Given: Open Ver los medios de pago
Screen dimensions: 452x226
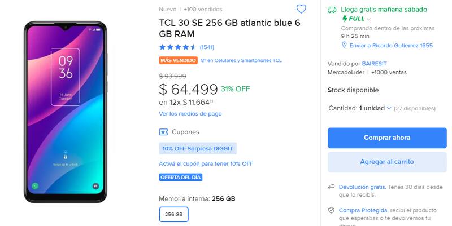Looking at the screenshot, I should click(190, 113).
